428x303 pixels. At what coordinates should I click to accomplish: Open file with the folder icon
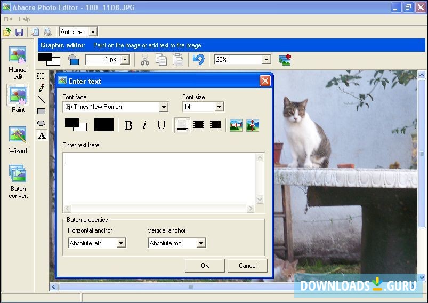click(7, 32)
